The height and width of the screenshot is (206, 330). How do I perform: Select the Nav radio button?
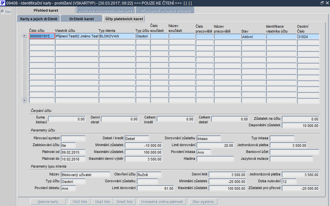3,11
